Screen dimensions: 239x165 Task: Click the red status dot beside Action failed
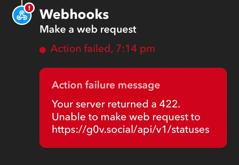coord(42,50)
